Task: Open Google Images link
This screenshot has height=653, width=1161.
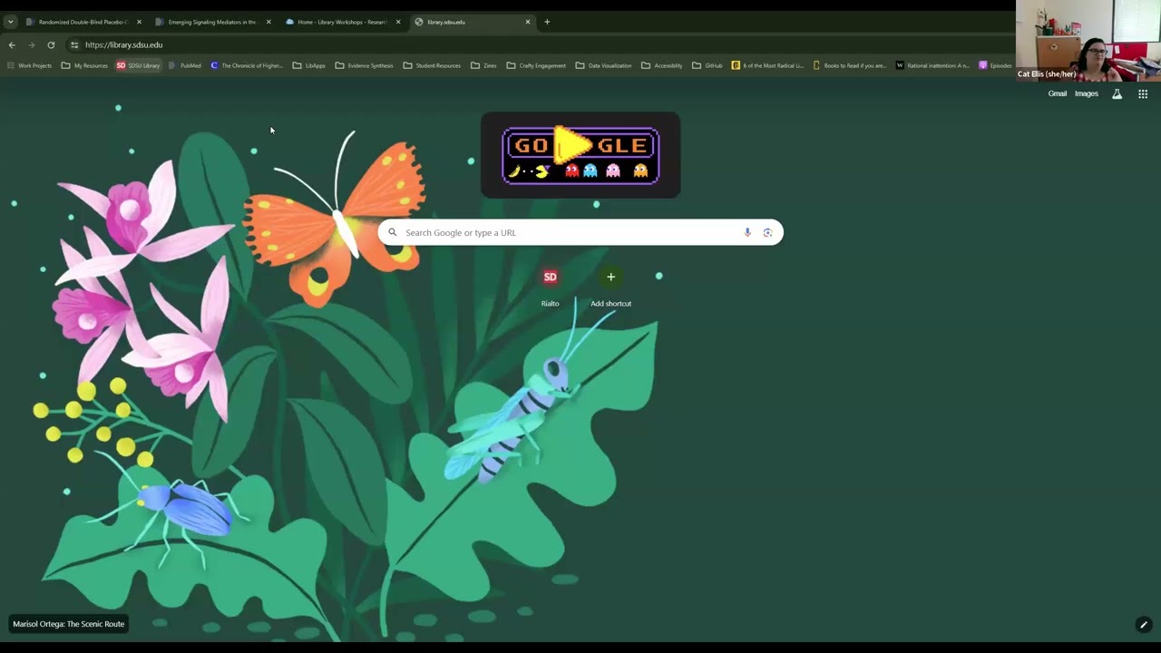Action: (1087, 93)
